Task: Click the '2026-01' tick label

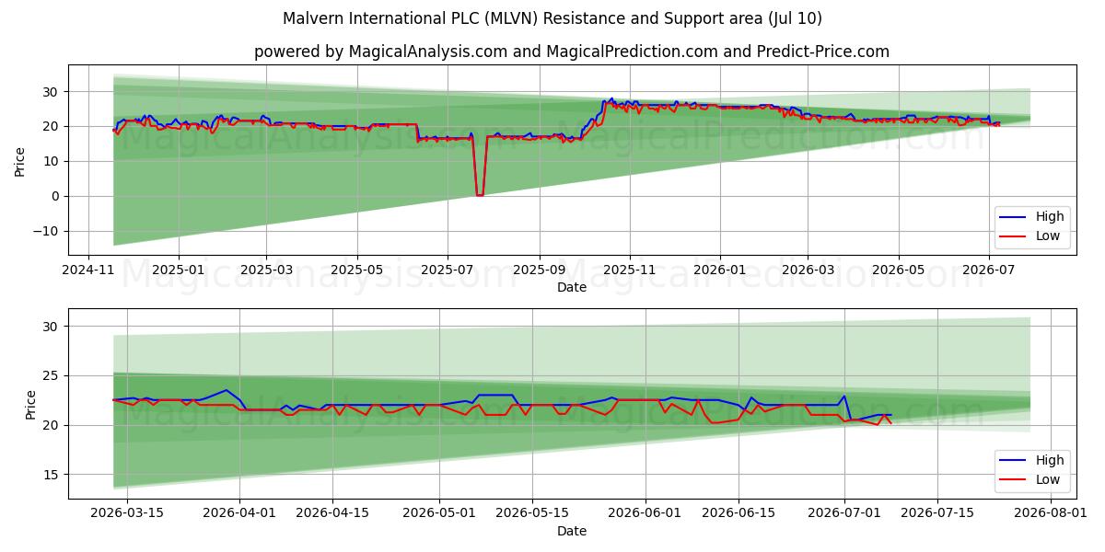Action: click(719, 270)
